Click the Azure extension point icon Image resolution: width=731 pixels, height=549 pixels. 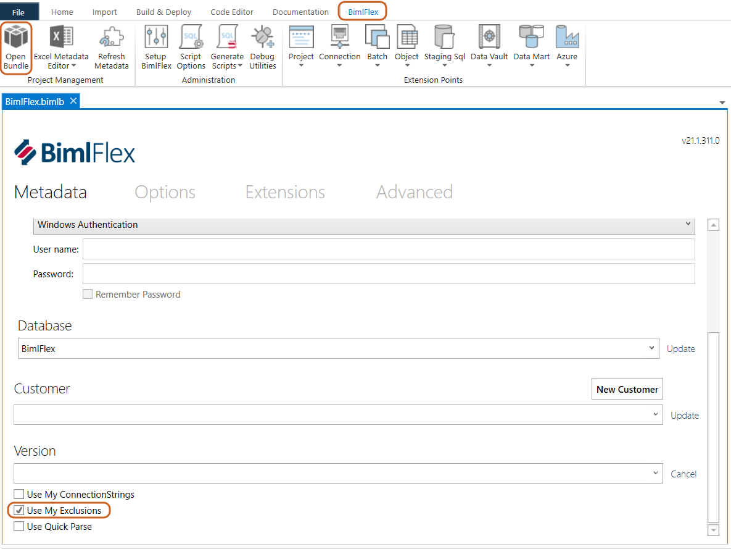pyautogui.click(x=567, y=37)
